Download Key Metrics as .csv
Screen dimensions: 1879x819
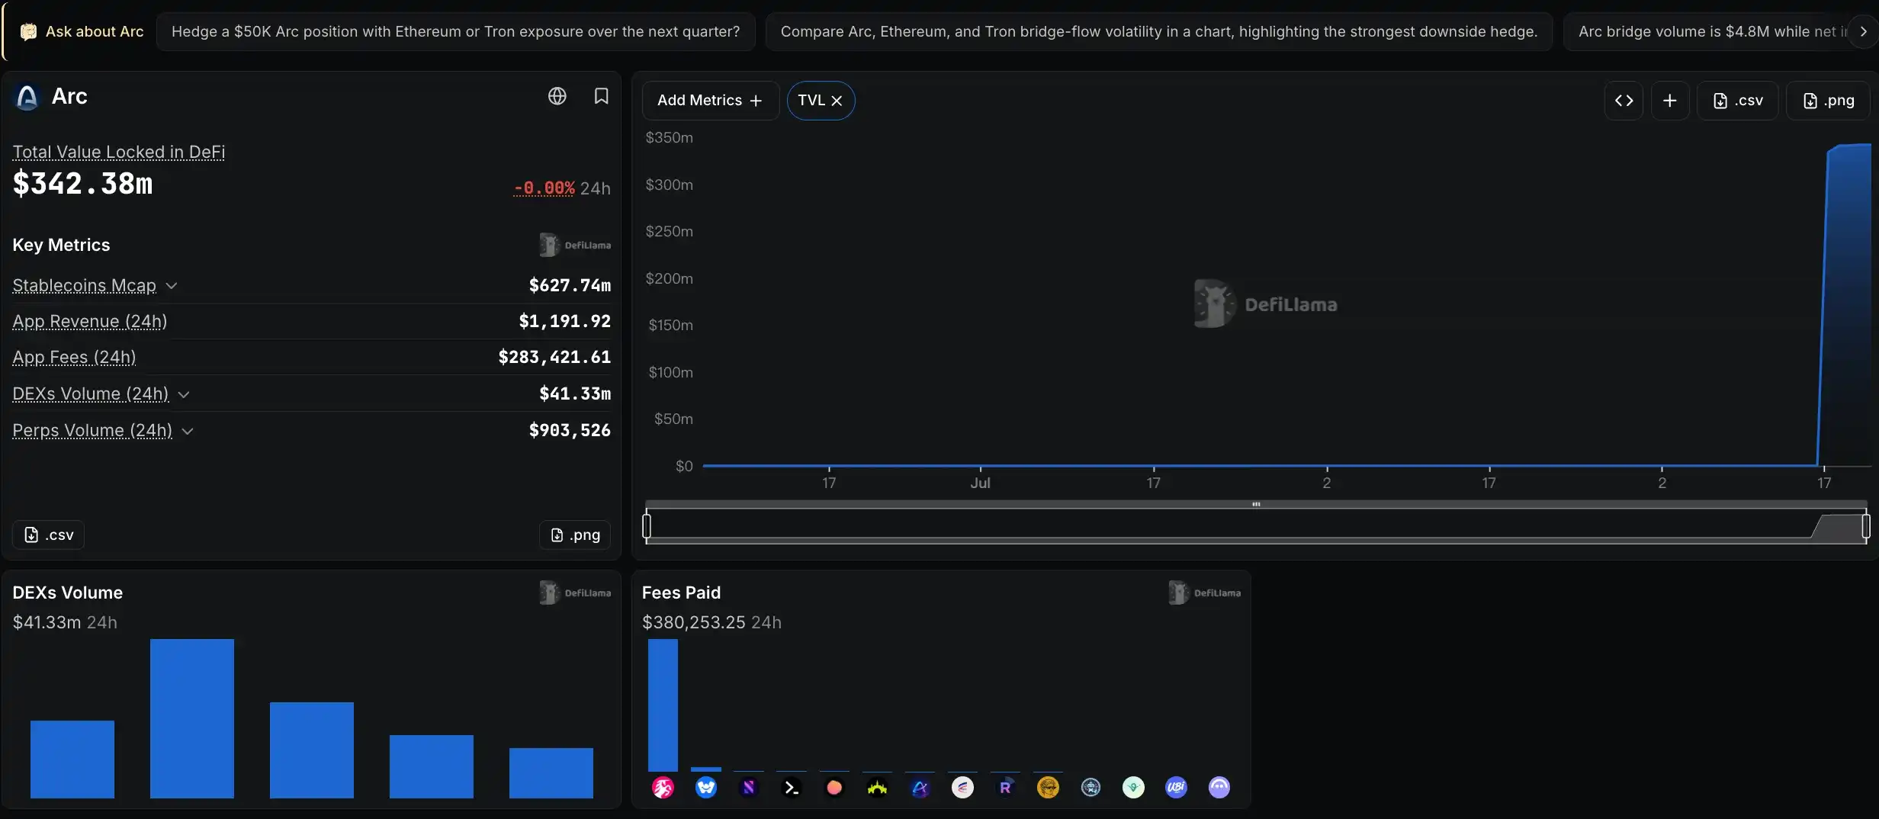(x=48, y=535)
